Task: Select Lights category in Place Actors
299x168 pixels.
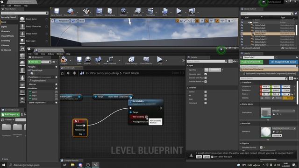Action: coord(4,27)
